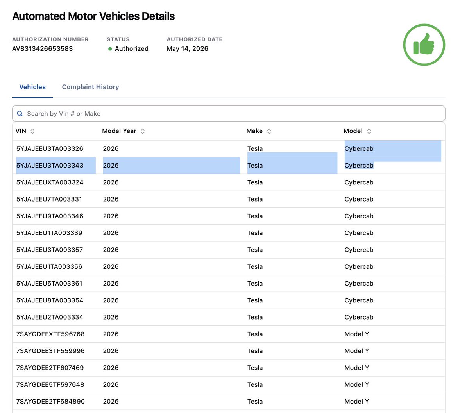Screen dimensions: 469x413
Task: Click Cybercab in row 5YJAJEEU1TA003356
Action: click(359, 266)
